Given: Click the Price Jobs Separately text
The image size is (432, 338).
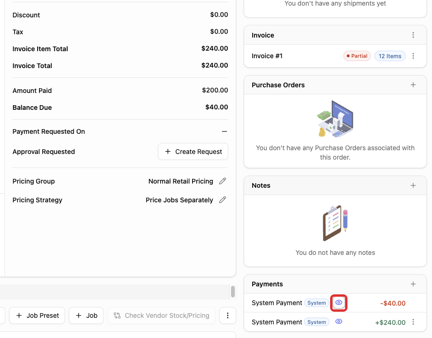Looking at the screenshot, I should point(179,200).
